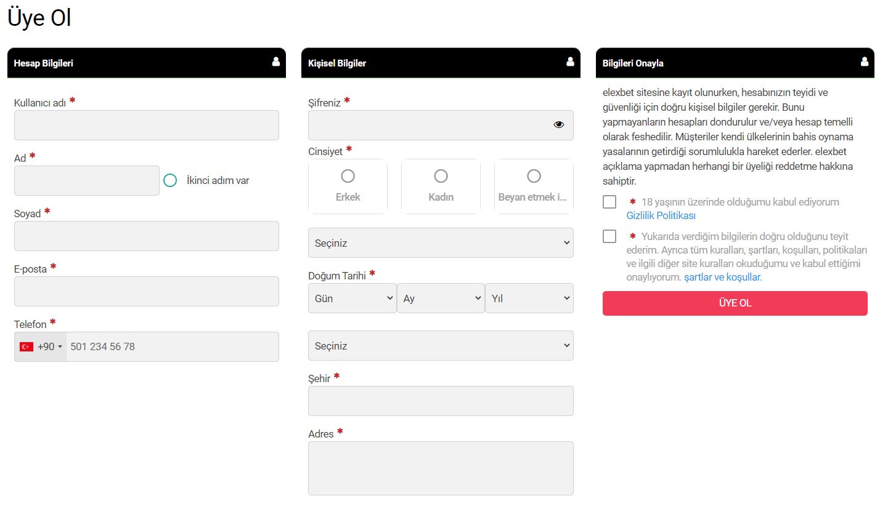
Task: Open the Gizlilik Politikası link
Action: 661,215
